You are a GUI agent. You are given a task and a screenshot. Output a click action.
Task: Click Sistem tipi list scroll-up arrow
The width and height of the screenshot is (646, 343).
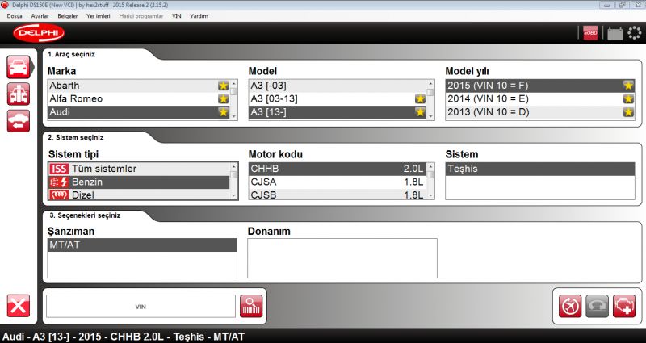coord(234,167)
